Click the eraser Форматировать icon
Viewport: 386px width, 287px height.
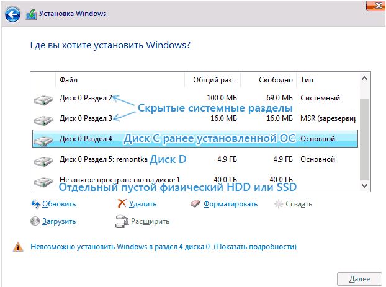pyautogui.click(x=195, y=204)
